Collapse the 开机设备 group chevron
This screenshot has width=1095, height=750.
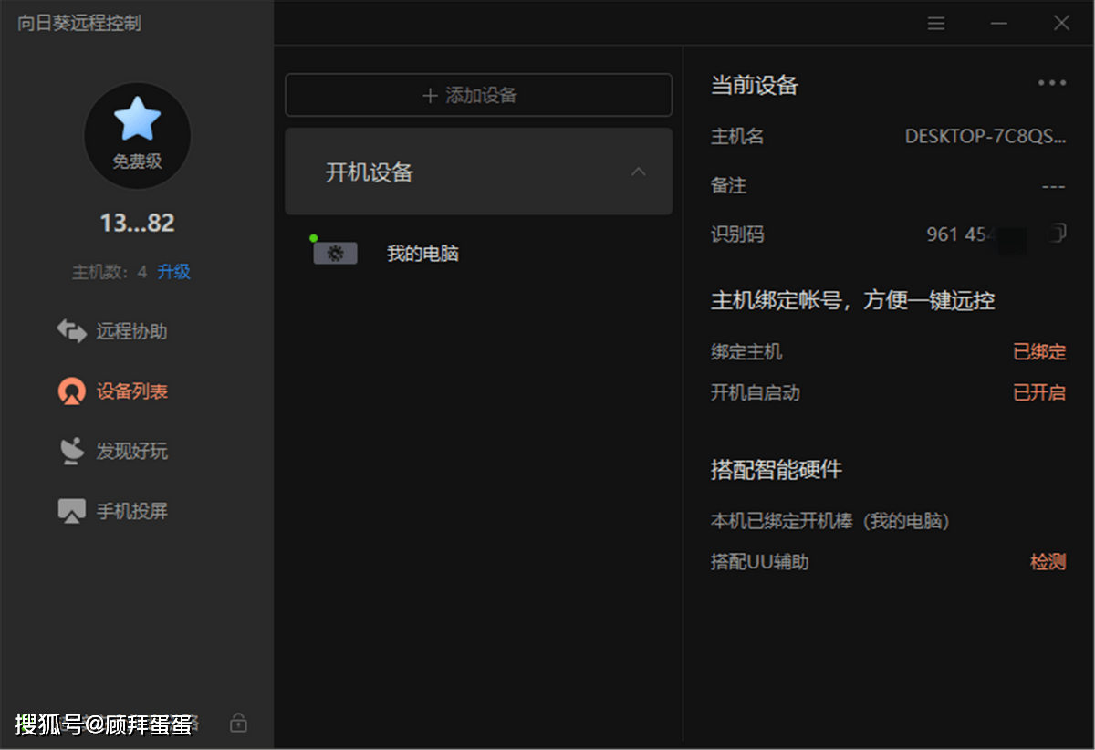pyautogui.click(x=639, y=172)
